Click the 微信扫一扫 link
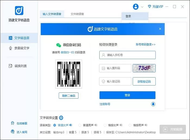This screenshot has width=190, height=140. coord(67,52)
